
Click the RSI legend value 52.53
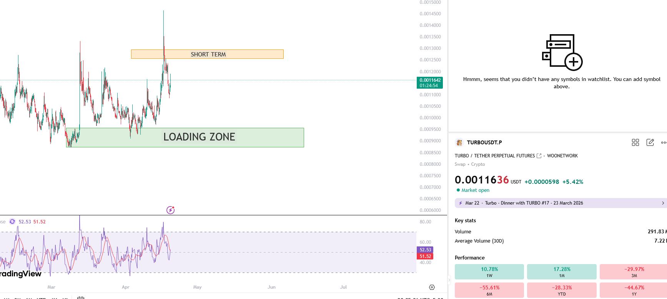pyautogui.click(x=25, y=222)
